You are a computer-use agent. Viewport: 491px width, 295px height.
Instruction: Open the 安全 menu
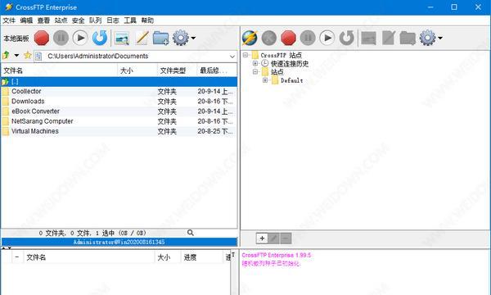click(78, 20)
